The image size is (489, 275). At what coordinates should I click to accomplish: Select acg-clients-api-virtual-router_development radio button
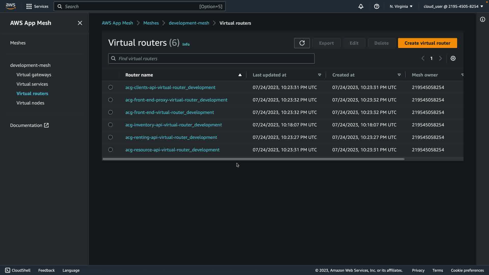click(x=110, y=87)
